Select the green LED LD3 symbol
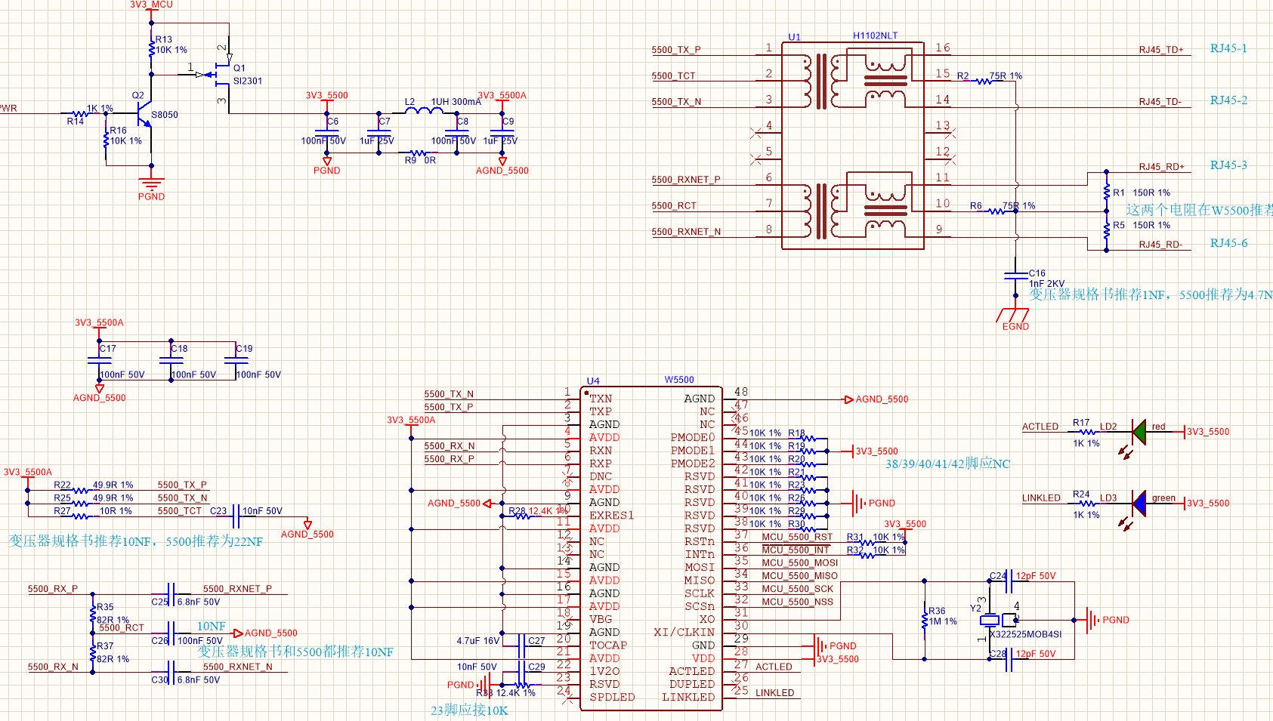The height and width of the screenshot is (721, 1273). click(1139, 503)
